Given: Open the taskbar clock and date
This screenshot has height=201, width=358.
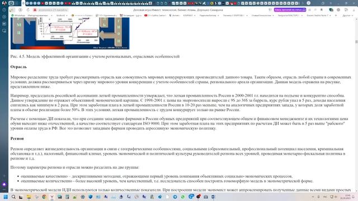Looking at the screenshot, I should click(345, 197).
